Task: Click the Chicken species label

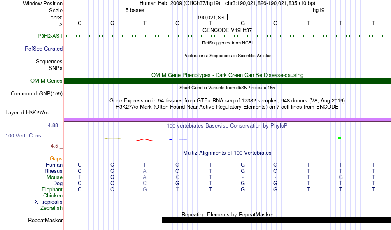Action: click(53, 196)
